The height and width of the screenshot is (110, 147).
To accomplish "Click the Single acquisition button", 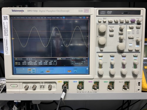I will pyautogui.click(x=122, y=21).
